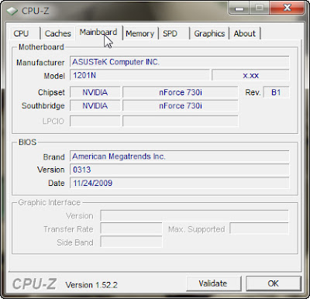Screen dimensions: 310x299
Task: Click the Version 1.52.2 text
Action: coord(91,285)
